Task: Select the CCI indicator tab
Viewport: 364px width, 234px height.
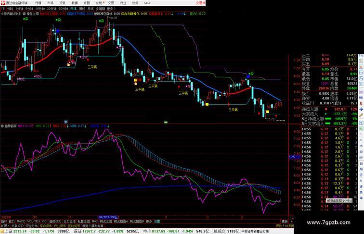Action: coord(45,222)
